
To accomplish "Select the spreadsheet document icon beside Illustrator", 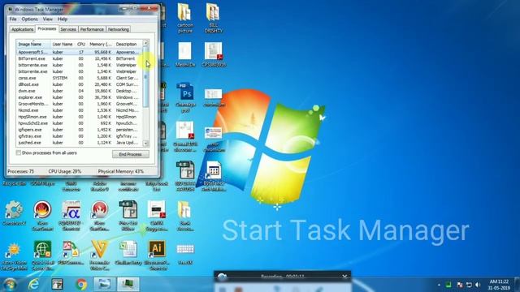I will pos(128,249).
